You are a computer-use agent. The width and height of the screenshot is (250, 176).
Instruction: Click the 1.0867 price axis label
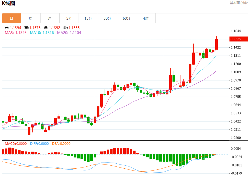coord(236,88)
